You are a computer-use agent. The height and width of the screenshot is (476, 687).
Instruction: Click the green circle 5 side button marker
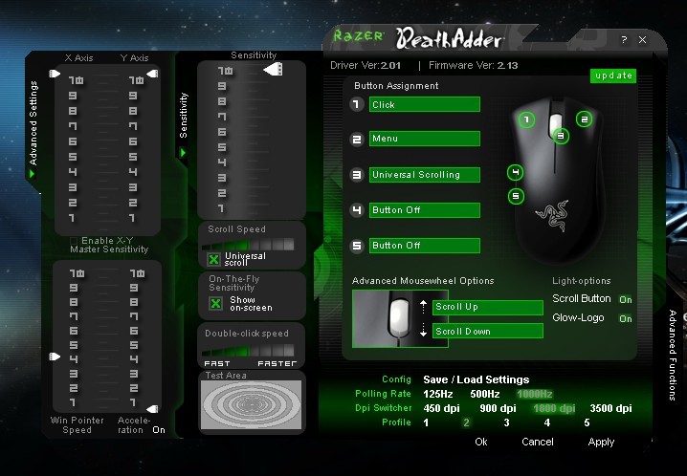click(516, 196)
